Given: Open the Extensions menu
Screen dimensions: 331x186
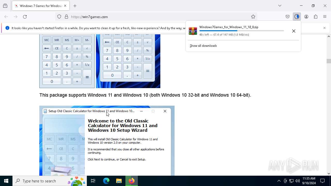Looking at the screenshot, I should pos(315,17).
